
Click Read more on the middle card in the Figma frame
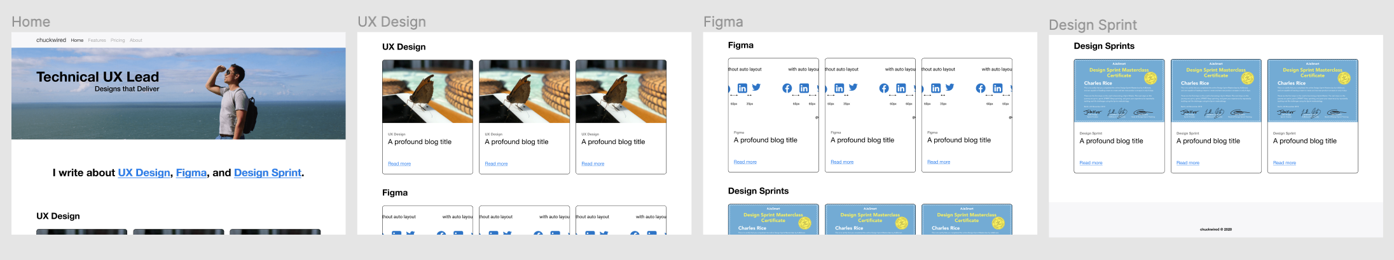click(842, 162)
